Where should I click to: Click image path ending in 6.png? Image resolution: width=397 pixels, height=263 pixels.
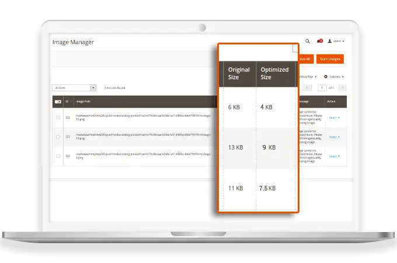[144, 156]
